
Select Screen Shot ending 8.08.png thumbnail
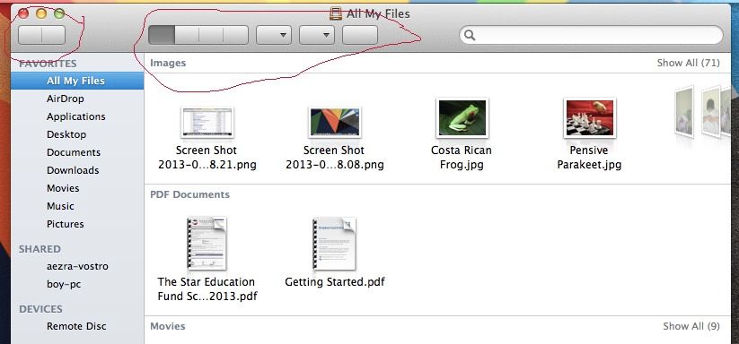click(x=335, y=122)
